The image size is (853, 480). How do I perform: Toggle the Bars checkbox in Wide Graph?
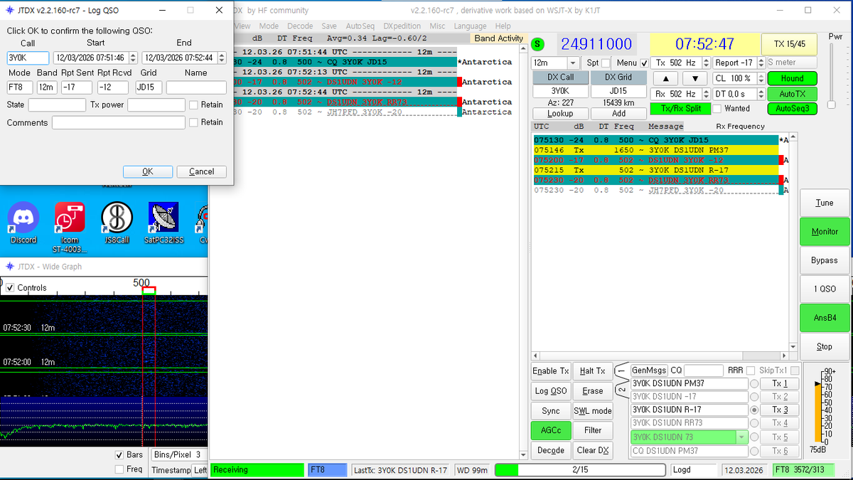coord(119,455)
